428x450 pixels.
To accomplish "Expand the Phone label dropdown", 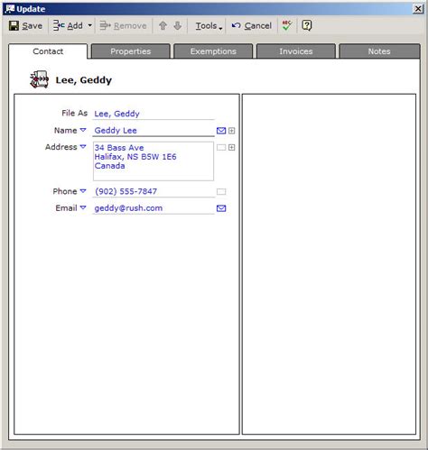I will (x=83, y=191).
